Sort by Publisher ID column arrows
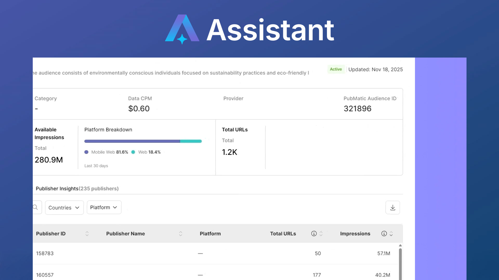The width and height of the screenshot is (499, 280). coord(87,234)
